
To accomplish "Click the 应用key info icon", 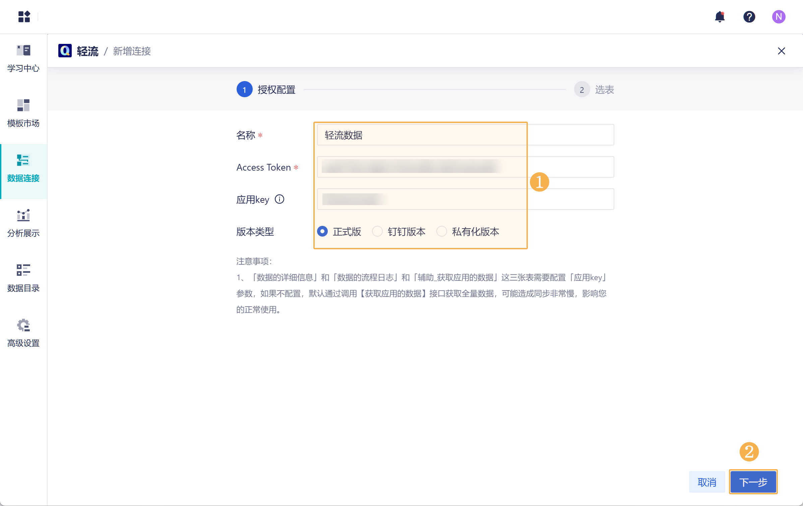I will 280,199.
